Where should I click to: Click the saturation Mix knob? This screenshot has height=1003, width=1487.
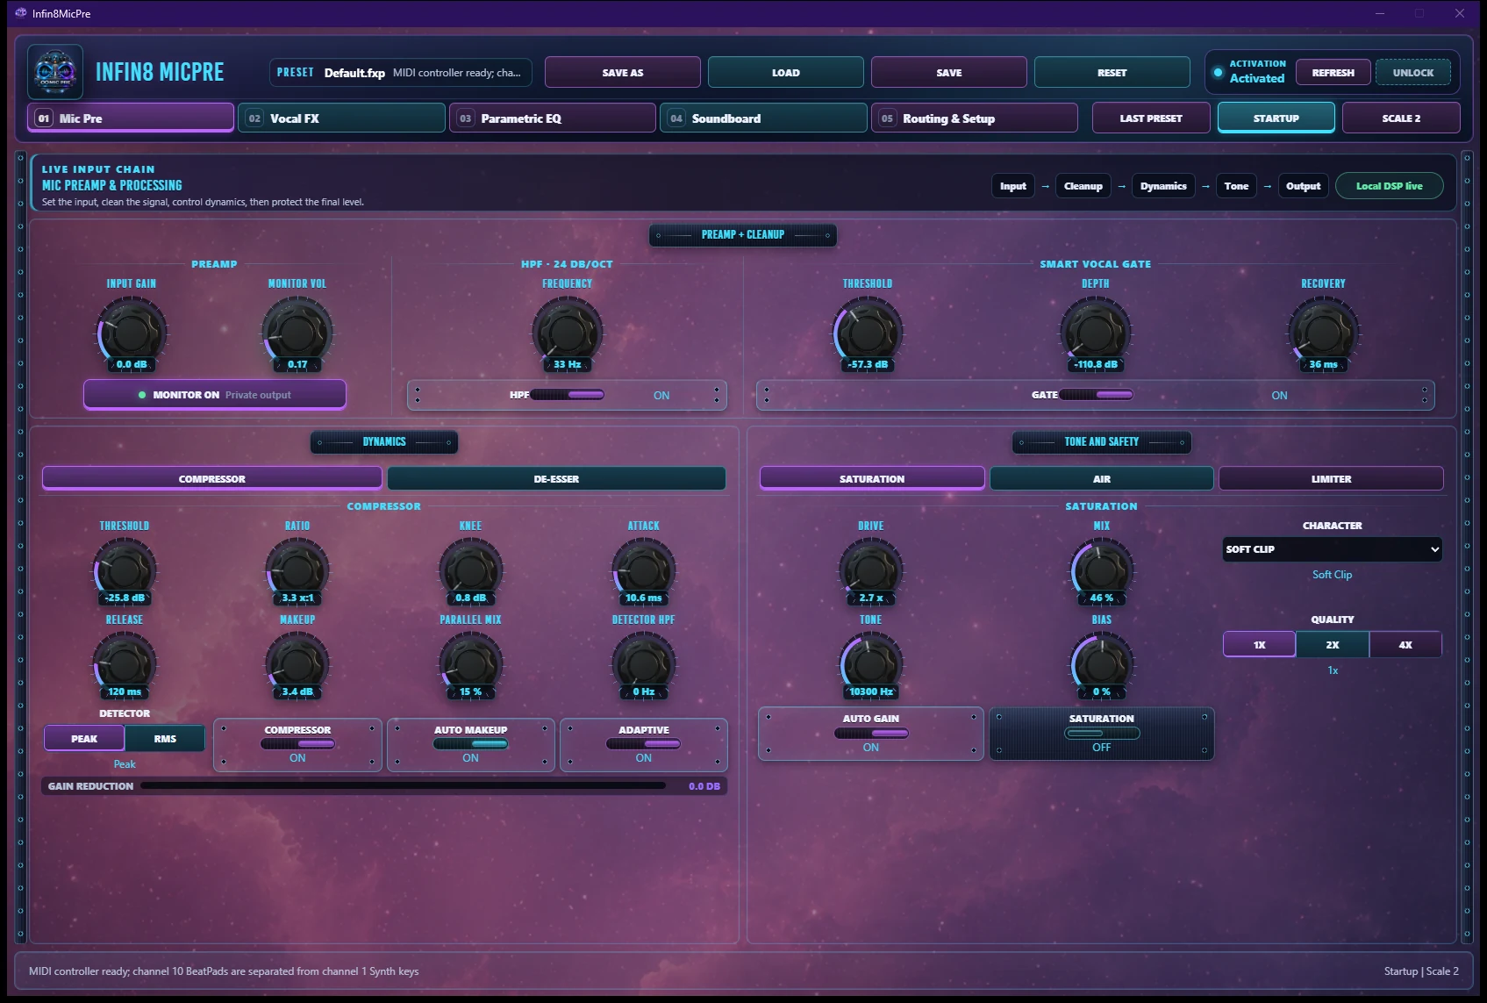(1102, 570)
